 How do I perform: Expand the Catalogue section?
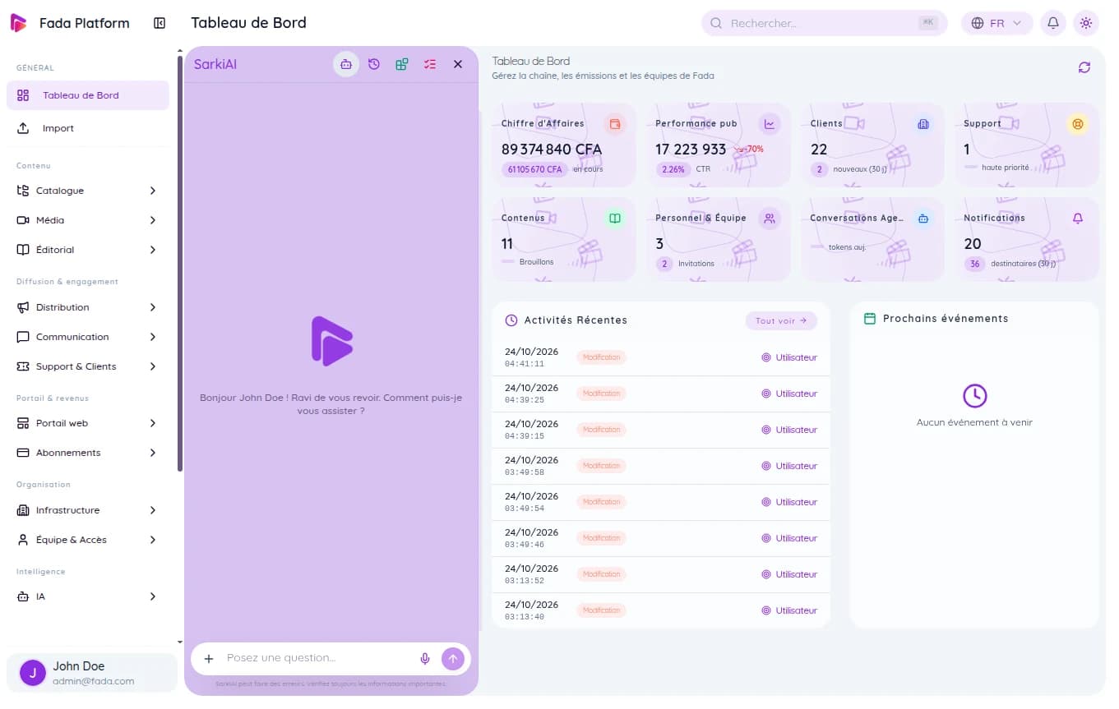(88, 191)
